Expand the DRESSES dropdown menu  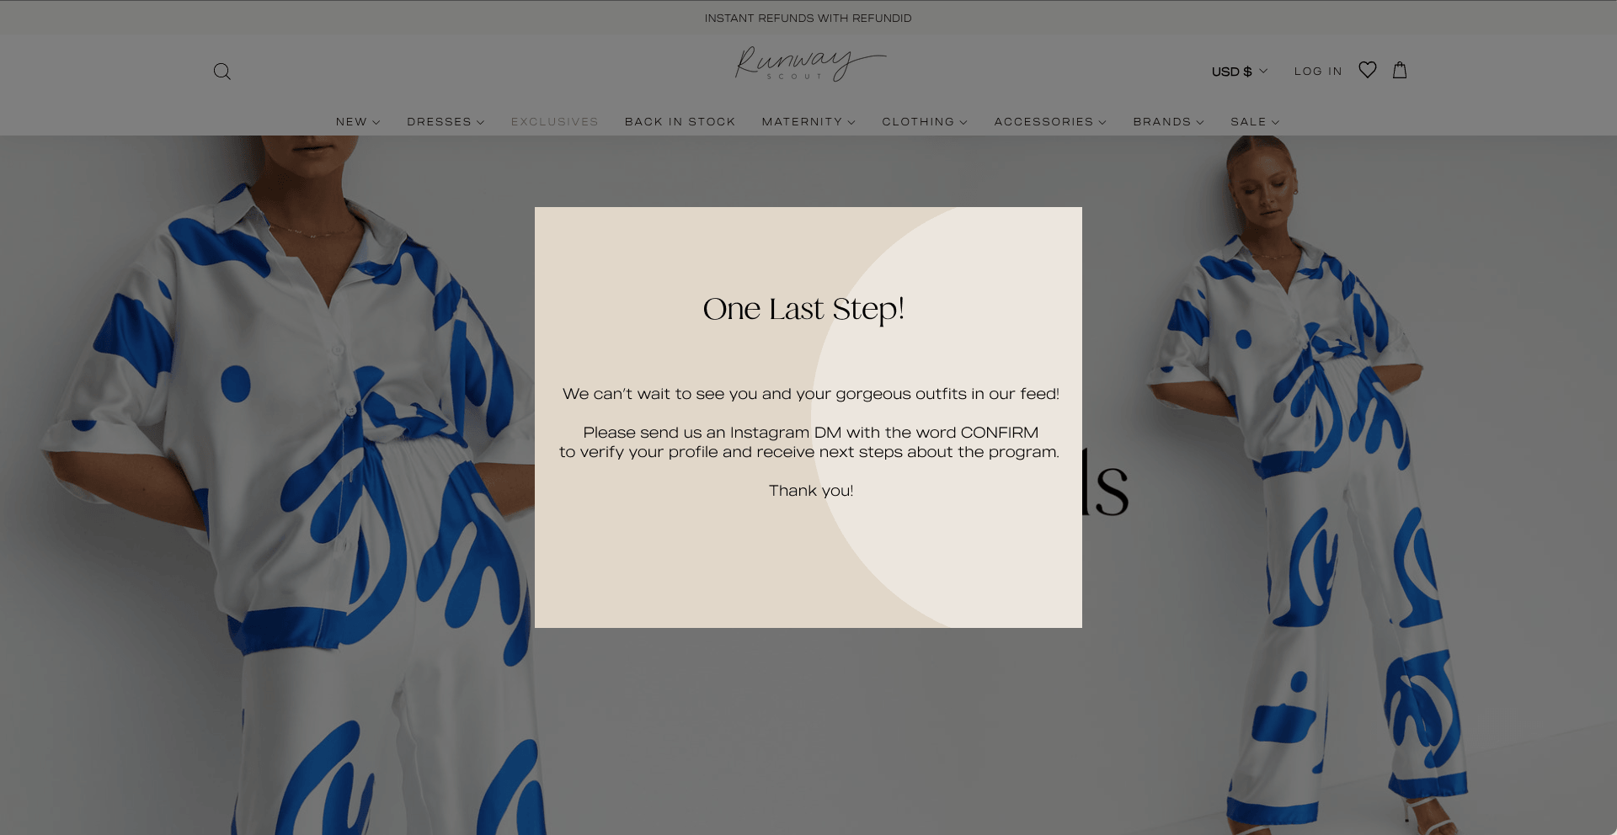coord(446,122)
